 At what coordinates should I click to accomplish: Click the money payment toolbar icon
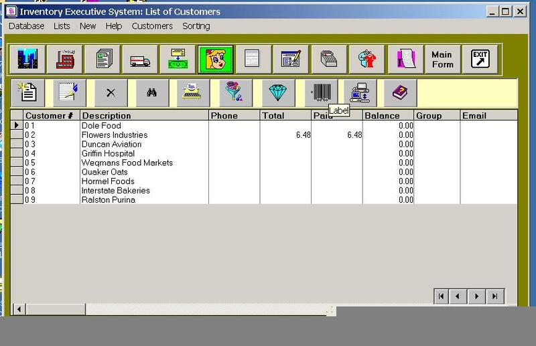(x=178, y=60)
